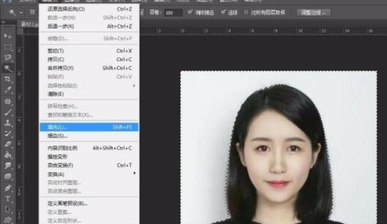This screenshot has height=224, width=387.
Task: Choose 渐隐(D) fade menu item
Action: click(x=89, y=39)
